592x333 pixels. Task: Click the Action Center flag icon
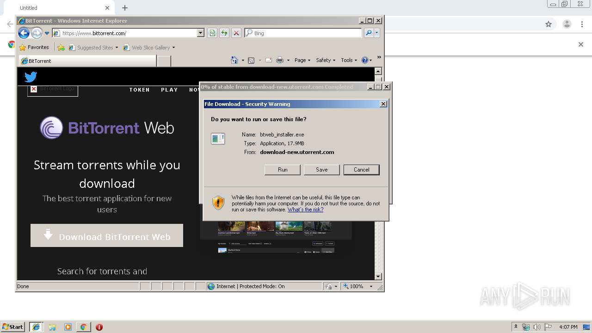pyautogui.click(x=548, y=327)
